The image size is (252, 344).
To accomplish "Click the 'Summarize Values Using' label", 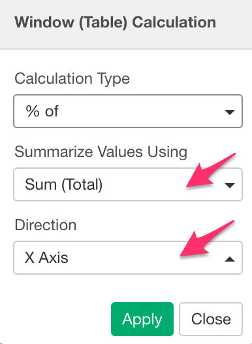I will point(101,152).
